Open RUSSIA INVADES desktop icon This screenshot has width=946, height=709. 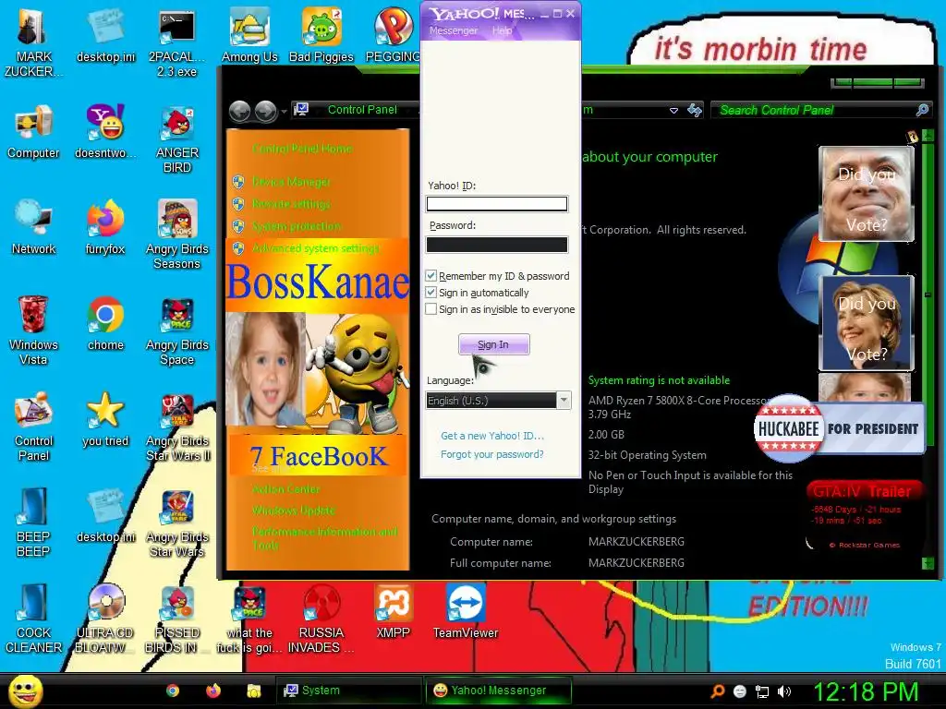(x=321, y=618)
